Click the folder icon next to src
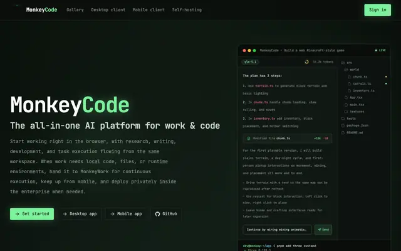Screen dimensions: 401x251 [343, 63]
